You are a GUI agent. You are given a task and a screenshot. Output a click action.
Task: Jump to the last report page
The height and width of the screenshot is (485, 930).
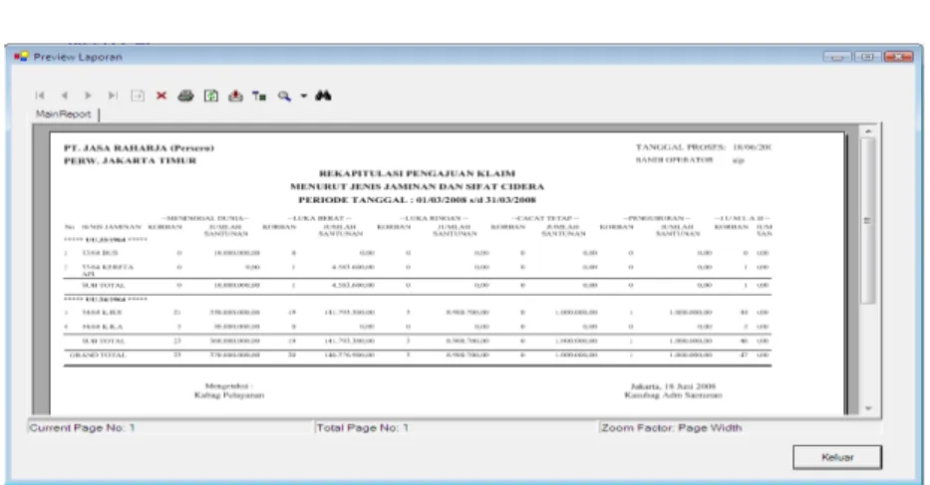tap(113, 96)
